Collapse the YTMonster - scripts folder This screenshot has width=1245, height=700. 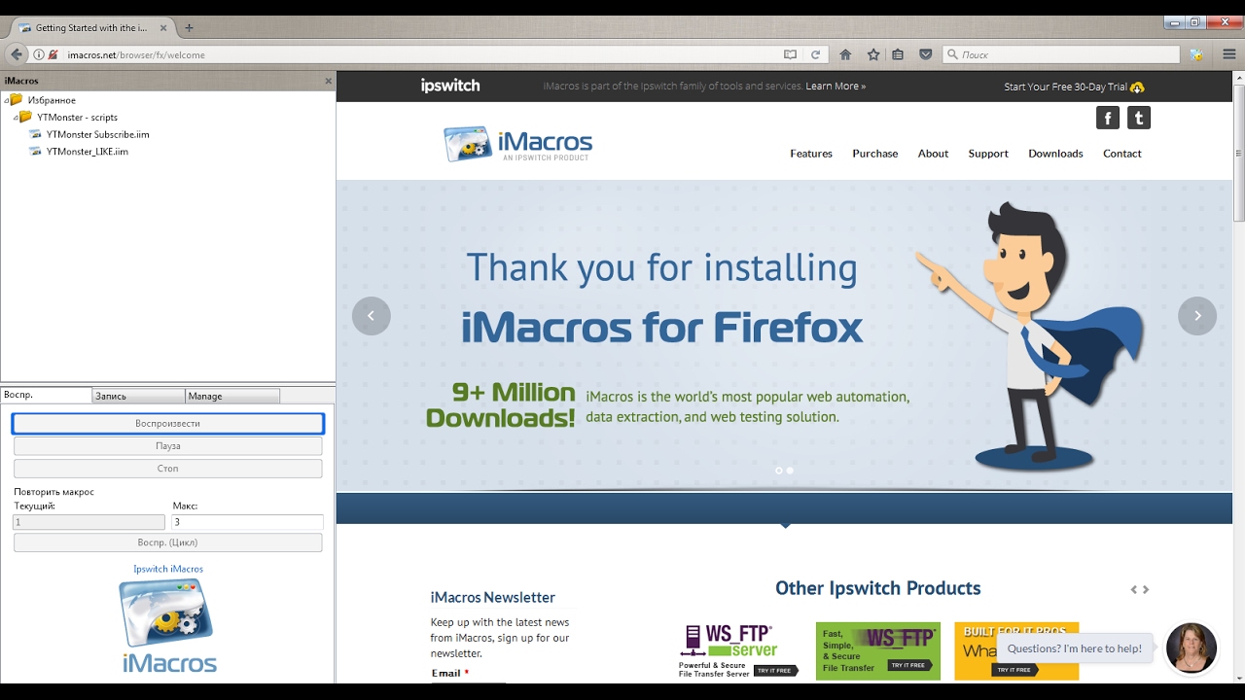(16, 117)
